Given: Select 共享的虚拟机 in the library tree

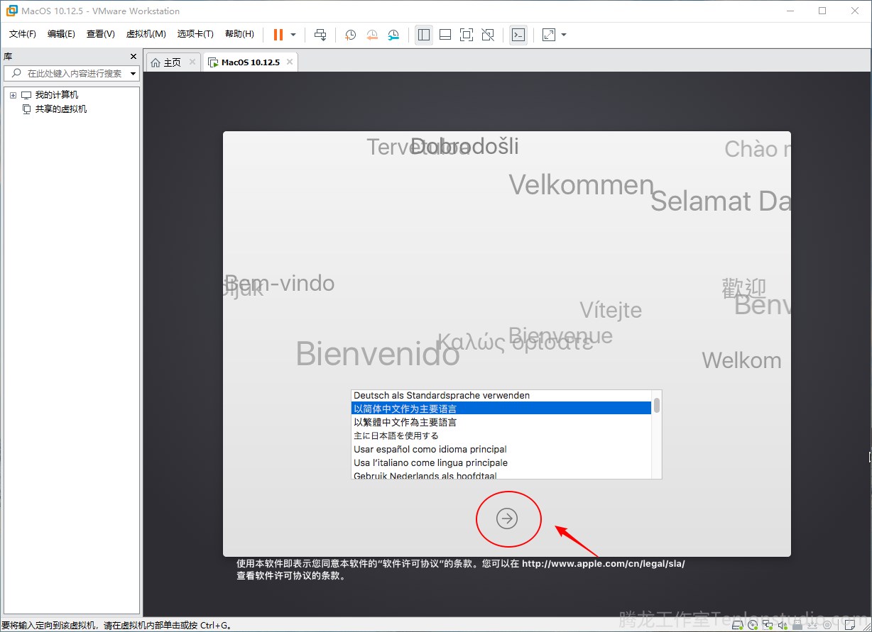Looking at the screenshot, I should click(61, 109).
